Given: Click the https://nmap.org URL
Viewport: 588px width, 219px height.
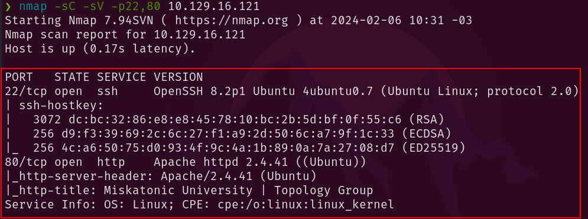Looking at the screenshot, I should [232, 21].
